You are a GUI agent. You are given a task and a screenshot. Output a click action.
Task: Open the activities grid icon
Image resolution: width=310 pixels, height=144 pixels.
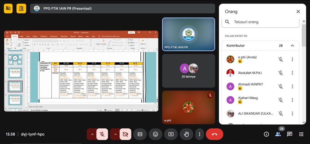301,134
